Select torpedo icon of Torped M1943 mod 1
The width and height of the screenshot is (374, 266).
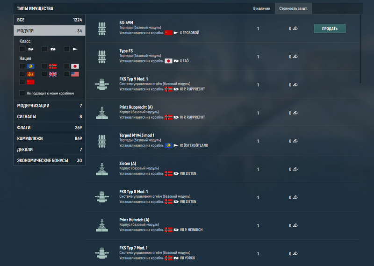[x=102, y=141]
